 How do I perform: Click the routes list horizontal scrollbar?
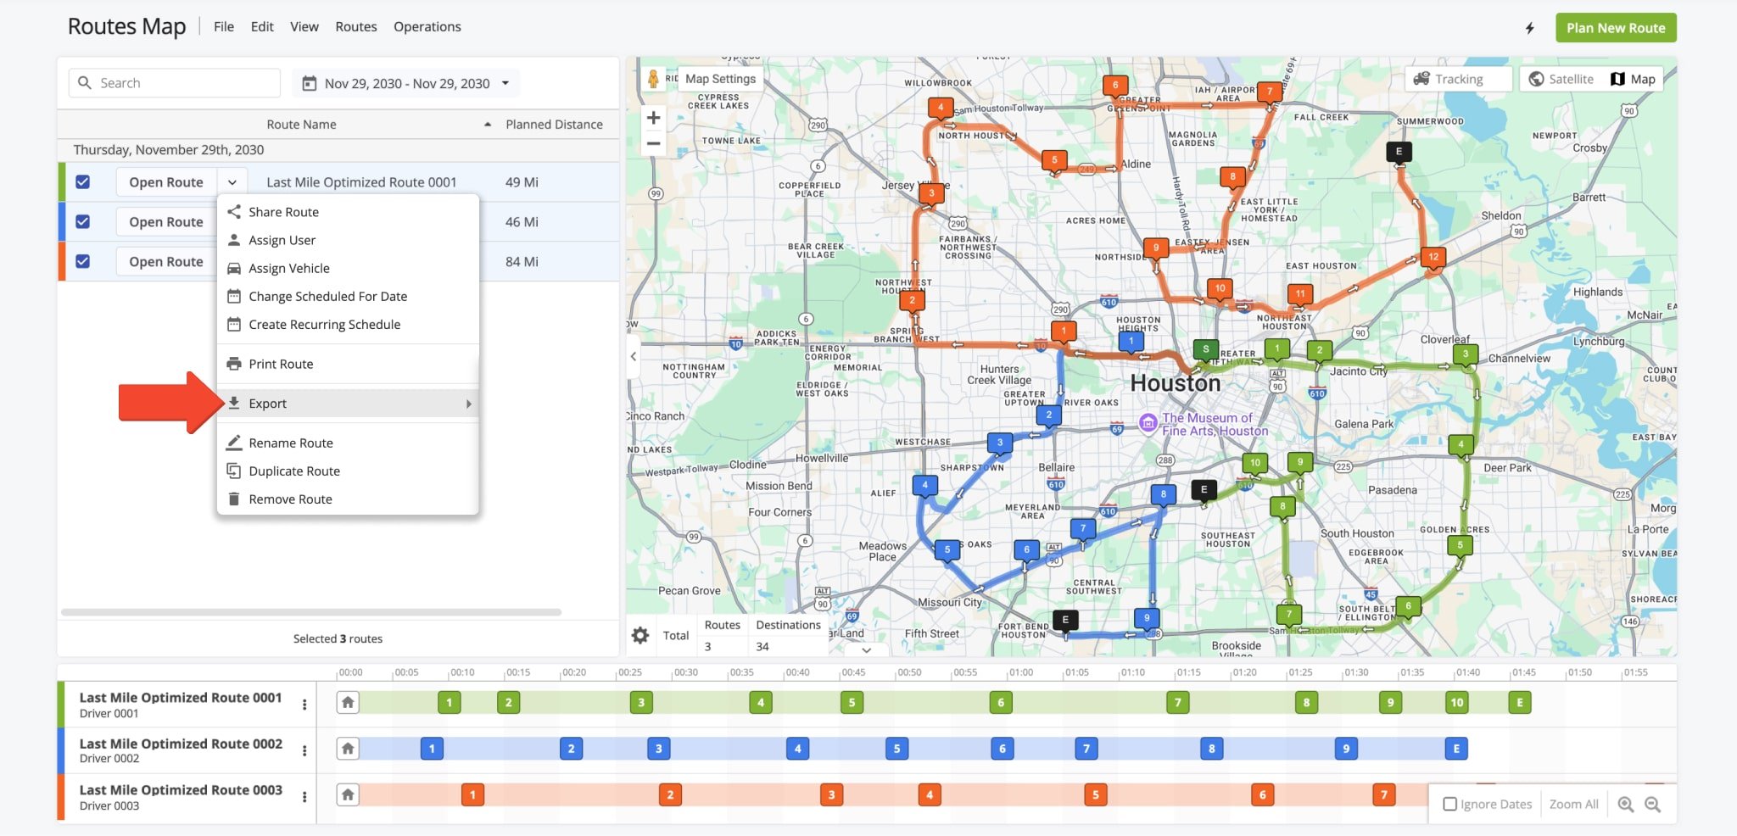(x=311, y=612)
